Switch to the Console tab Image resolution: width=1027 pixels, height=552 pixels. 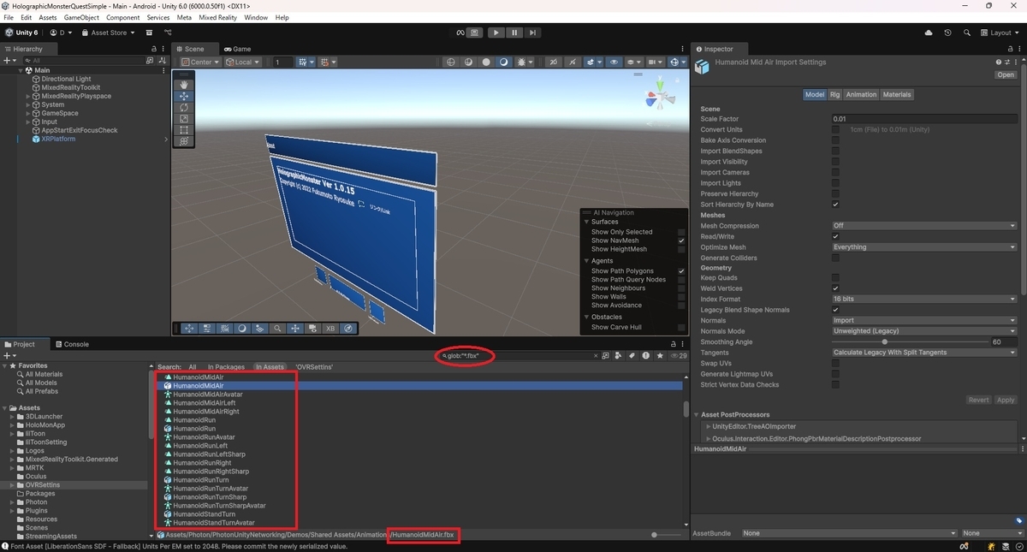point(72,344)
